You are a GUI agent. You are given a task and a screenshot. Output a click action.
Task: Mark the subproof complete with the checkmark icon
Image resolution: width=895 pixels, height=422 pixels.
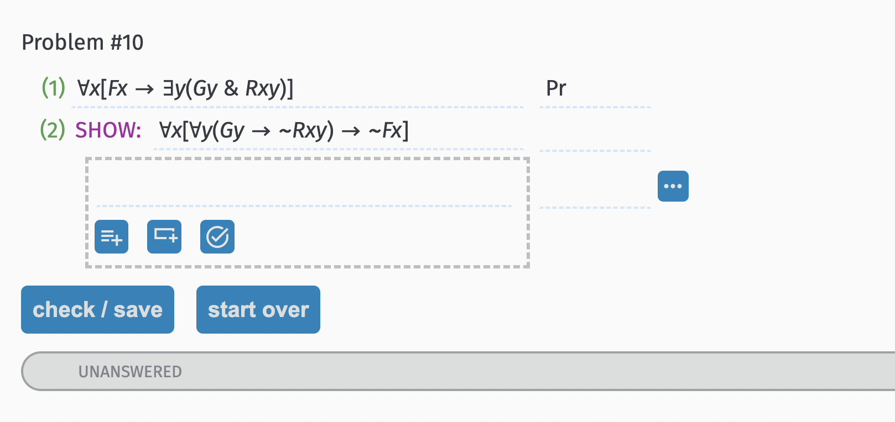(217, 236)
